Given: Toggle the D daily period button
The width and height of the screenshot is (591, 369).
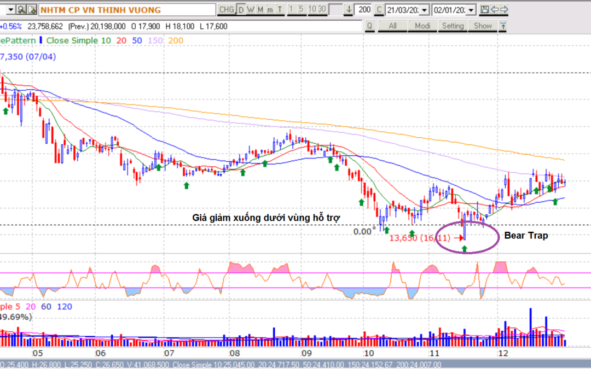Looking at the screenshot, I should click(x=241, y=9).
